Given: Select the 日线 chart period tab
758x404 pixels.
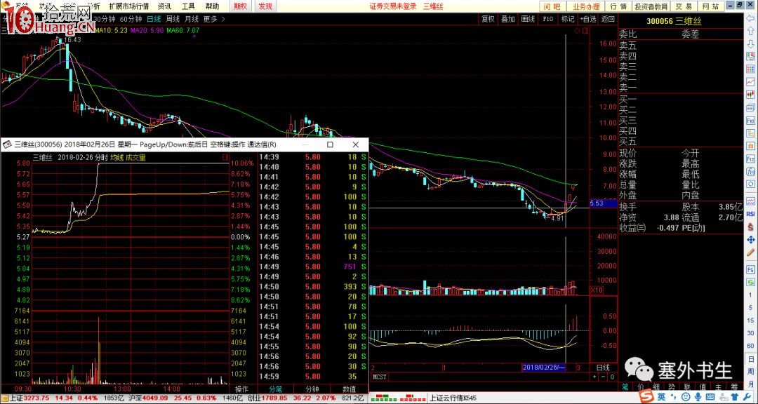Looking at the screenshot, I should (x=154, y=20).
